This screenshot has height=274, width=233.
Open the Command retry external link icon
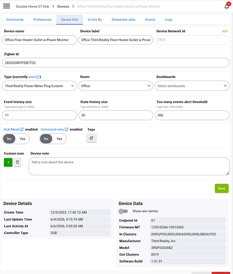[66, 129]
